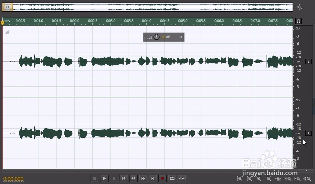Image resolution: width=315 pixels, height=184 pixels.
Task: Click the Pause transport button
Action: tap(114, 179)
